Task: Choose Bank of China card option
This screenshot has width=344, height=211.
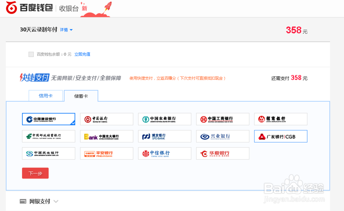Action: (107, 119)
